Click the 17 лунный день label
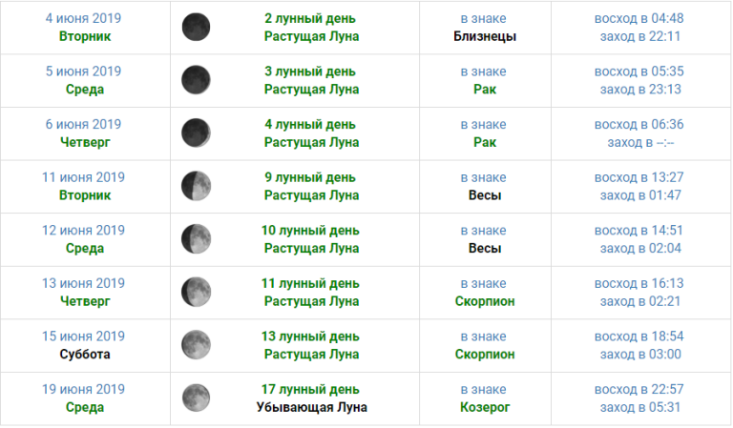Screen dimensions: 733x428 pos(311,389)
